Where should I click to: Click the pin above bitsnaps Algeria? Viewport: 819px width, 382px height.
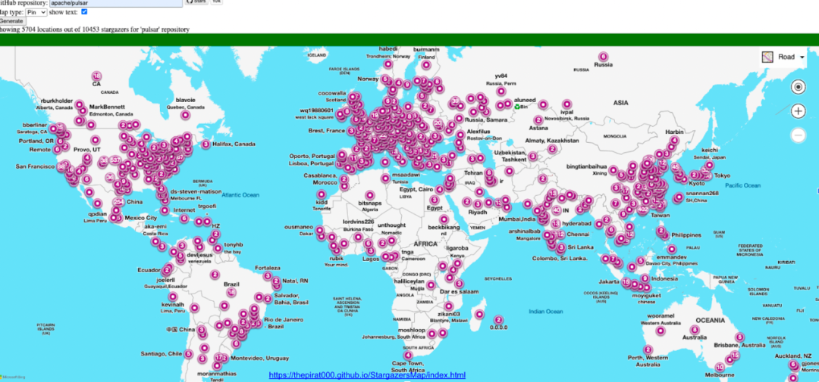[370, 194]
